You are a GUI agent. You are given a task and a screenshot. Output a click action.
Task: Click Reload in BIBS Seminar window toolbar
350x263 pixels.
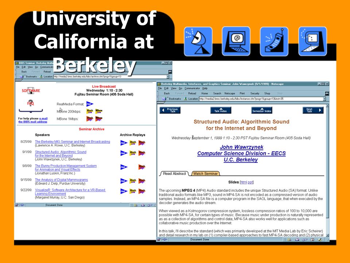pyautogui.click(x=47, y=72)
